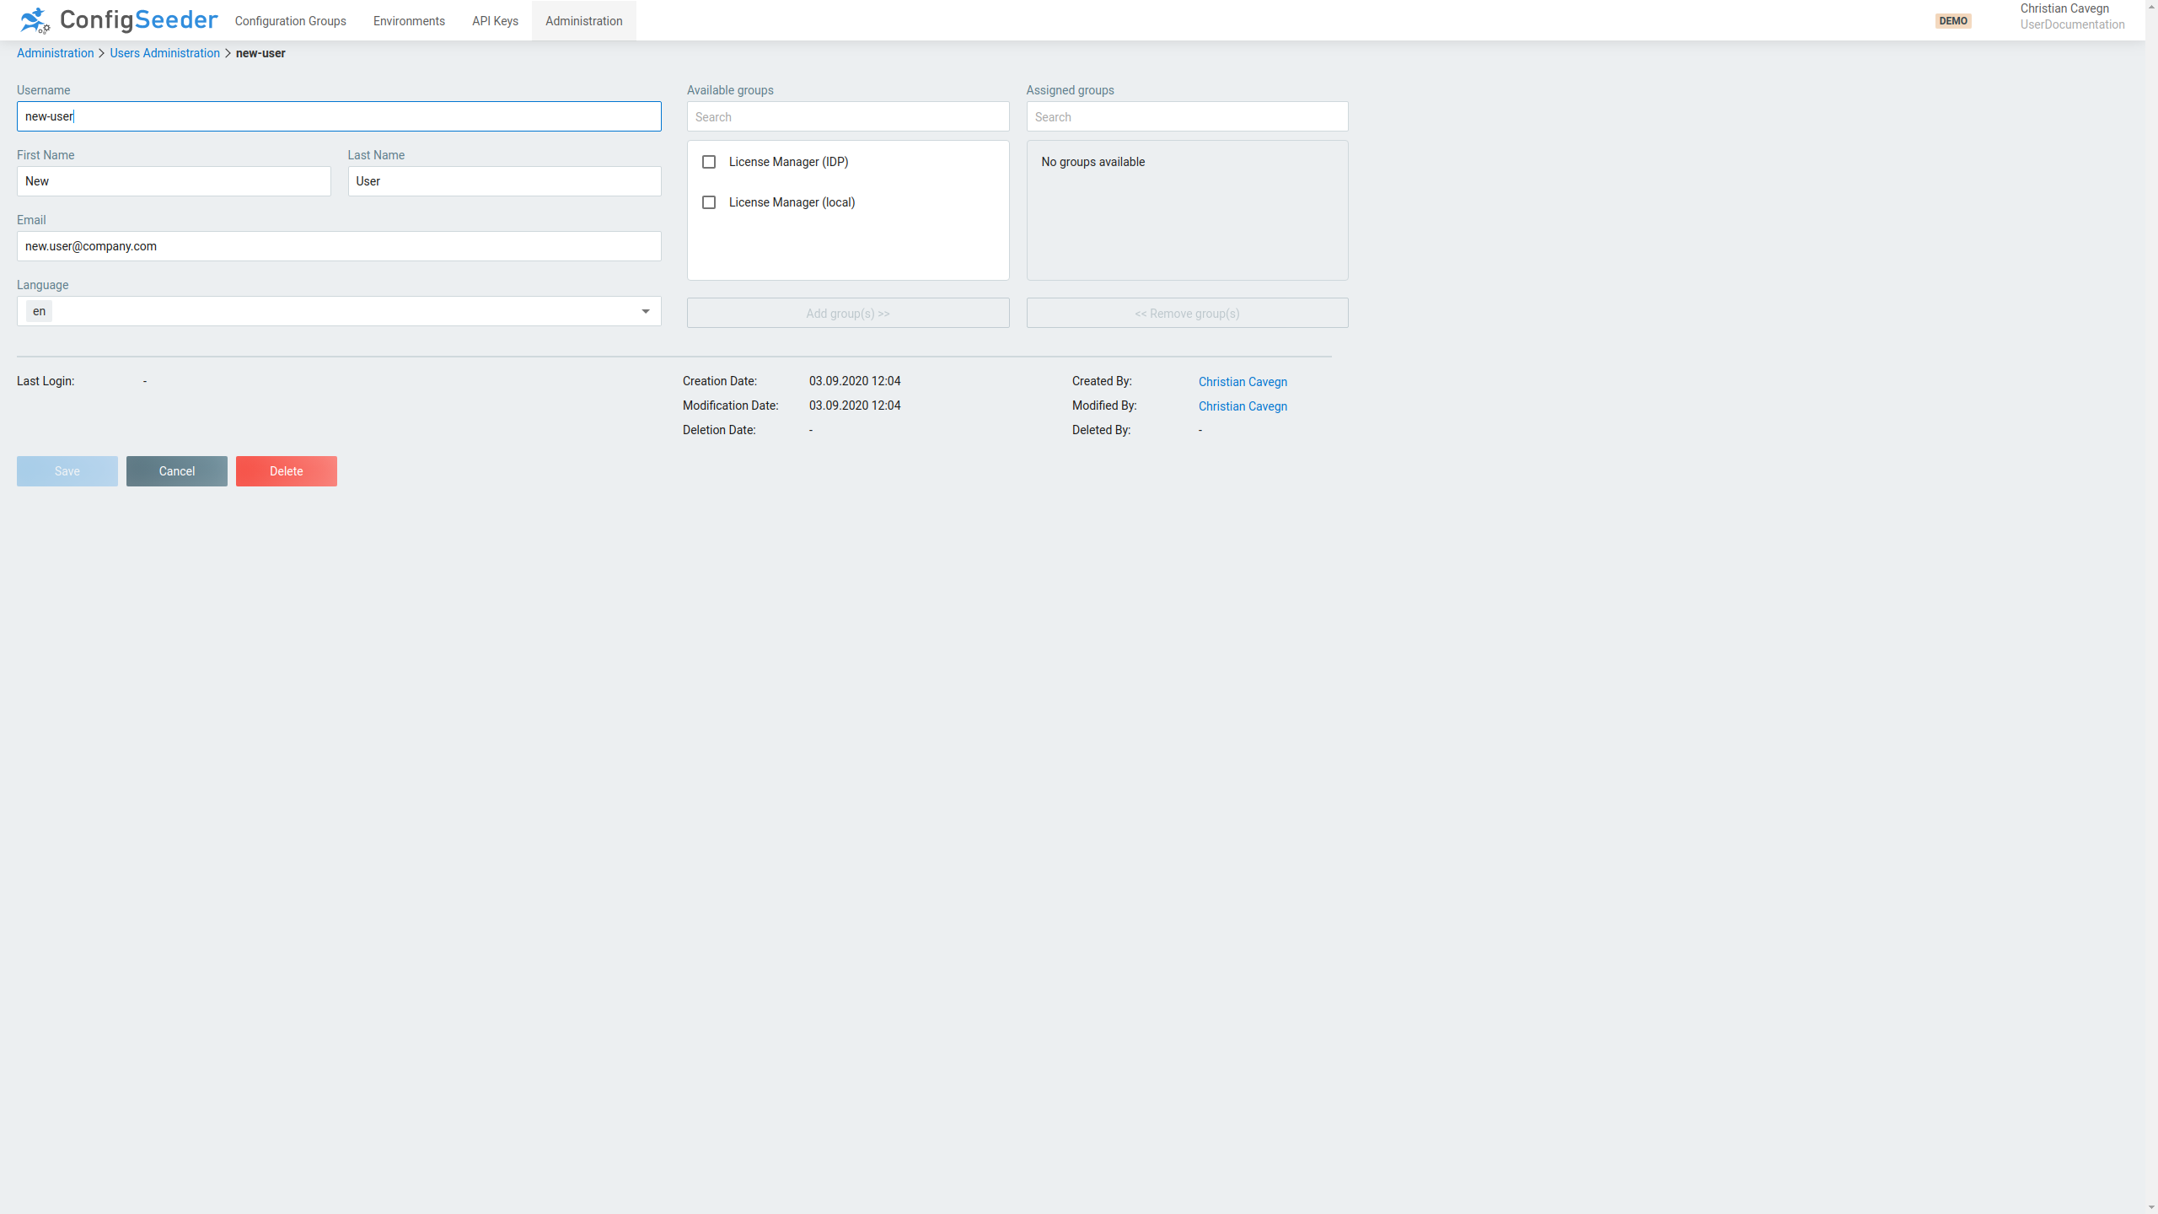The width and height of the screenshot is (2158, 1214).
Task: Focus the Available groups search field
Action: click(x=847, y=117)
